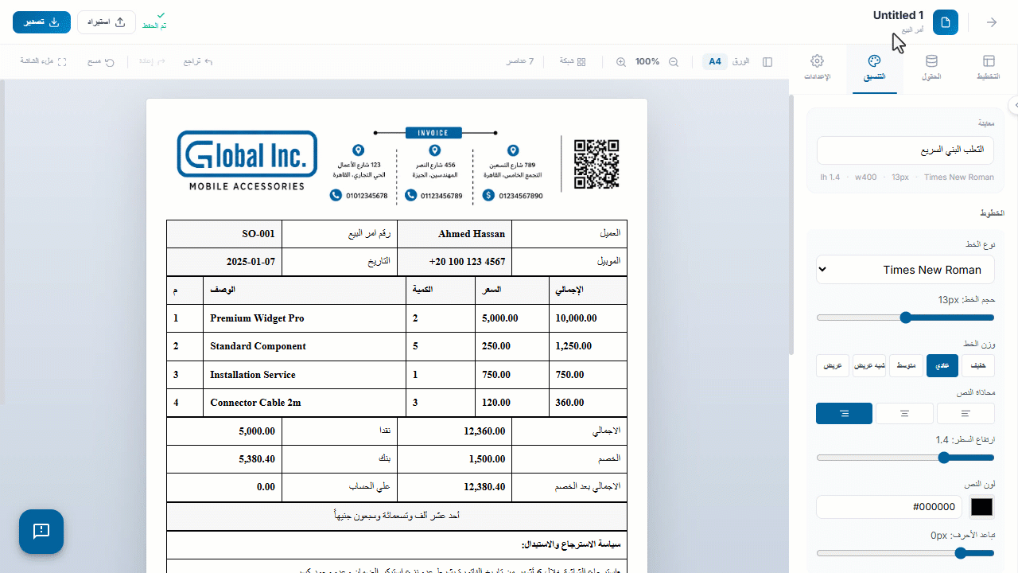
Task: Open the black text color swatch
Action: click(x=981, y=507)
